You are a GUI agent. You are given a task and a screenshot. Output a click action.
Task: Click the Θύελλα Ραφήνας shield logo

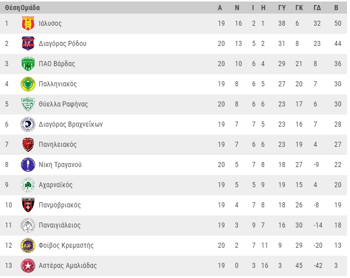coord(28,104)
